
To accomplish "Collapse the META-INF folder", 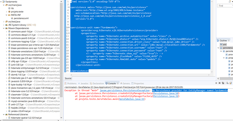I will pyautogui.click(x=6, y=15).
